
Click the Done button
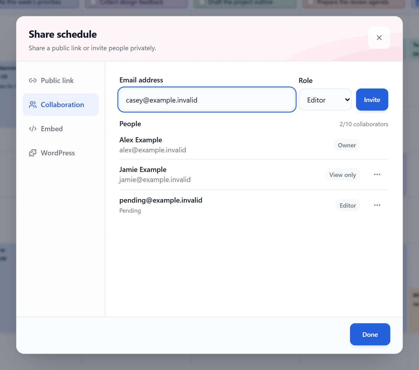point(370,334)
